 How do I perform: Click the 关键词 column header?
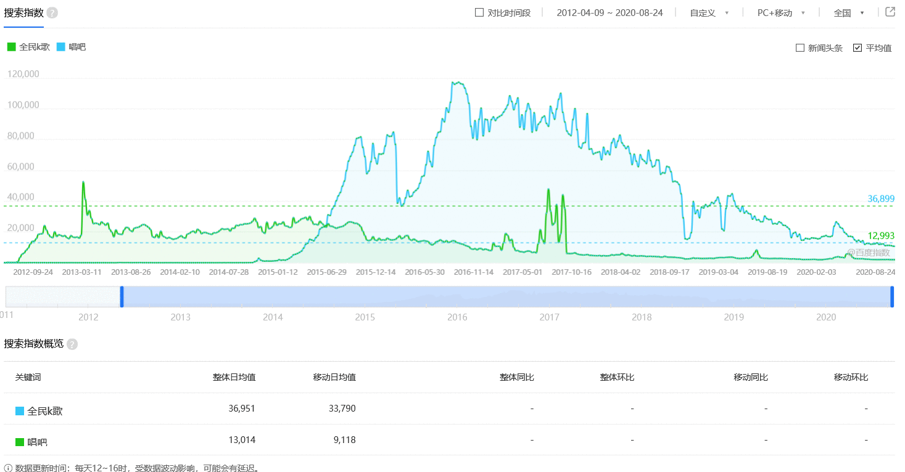click(28, 377)
